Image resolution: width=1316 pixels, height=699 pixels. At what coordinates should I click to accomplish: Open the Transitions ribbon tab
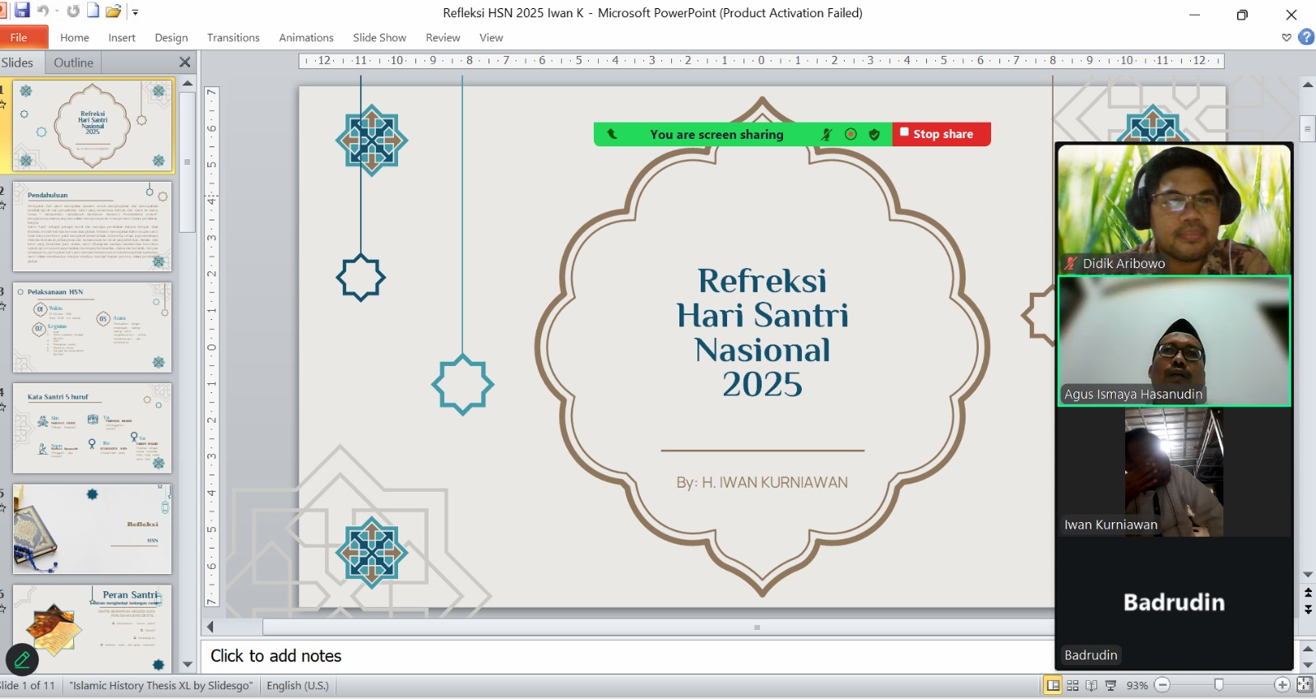point(233,38)
